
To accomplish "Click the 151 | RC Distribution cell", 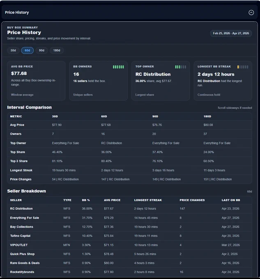I will pos(218,179).
